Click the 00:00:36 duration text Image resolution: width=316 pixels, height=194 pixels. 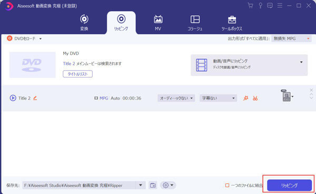(132, 98)
